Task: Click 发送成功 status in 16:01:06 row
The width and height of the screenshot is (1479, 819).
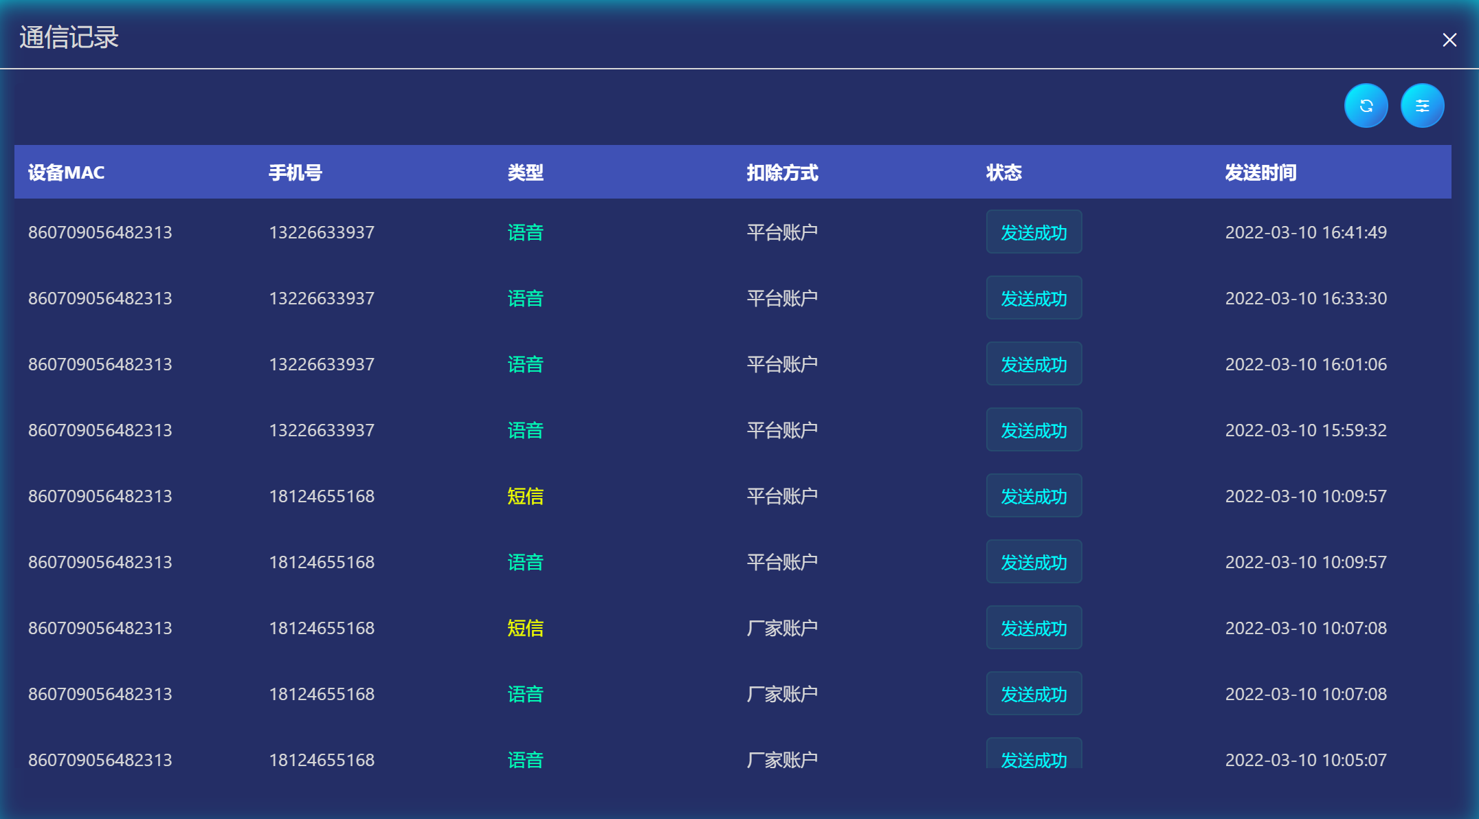Action: coord(1034,364)
